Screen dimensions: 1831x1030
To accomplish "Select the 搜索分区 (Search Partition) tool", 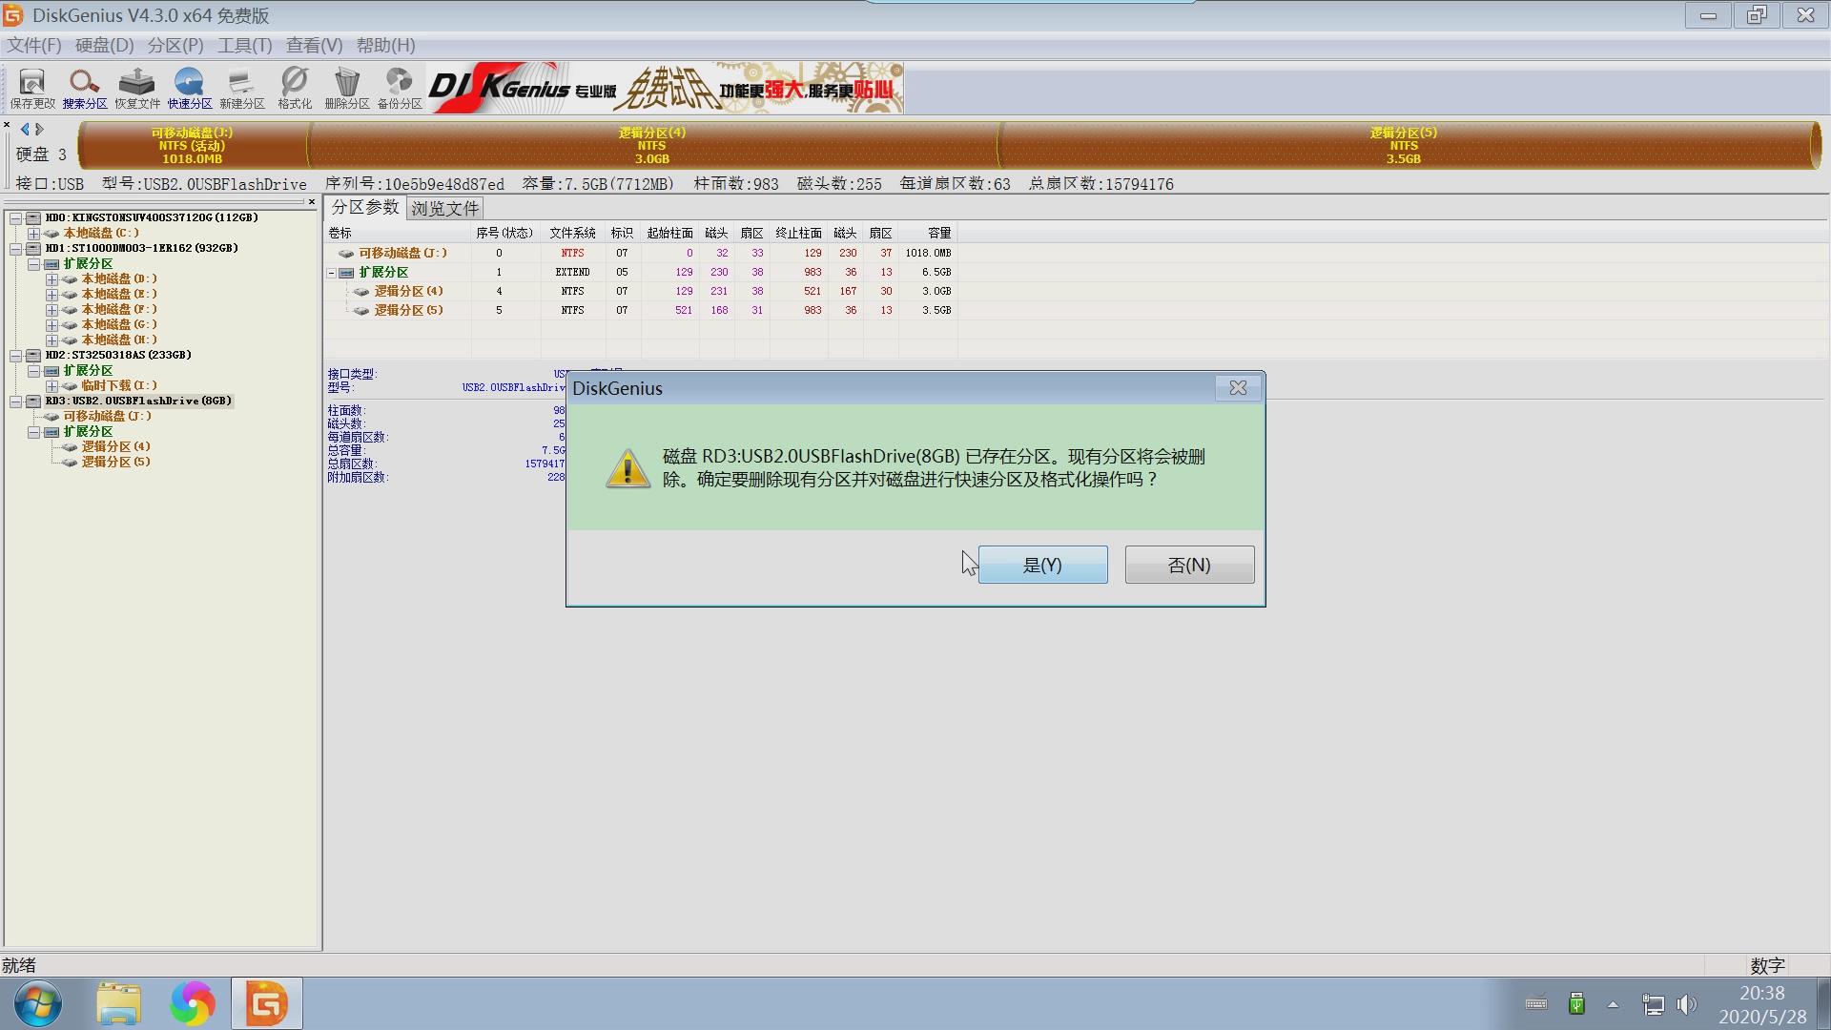I will click(84, 88).
